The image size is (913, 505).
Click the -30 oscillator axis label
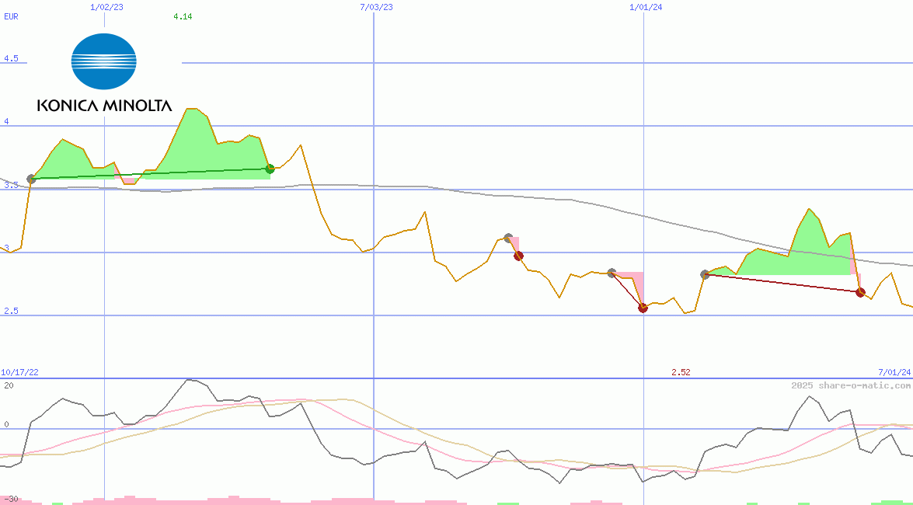(x=11, y=498)
